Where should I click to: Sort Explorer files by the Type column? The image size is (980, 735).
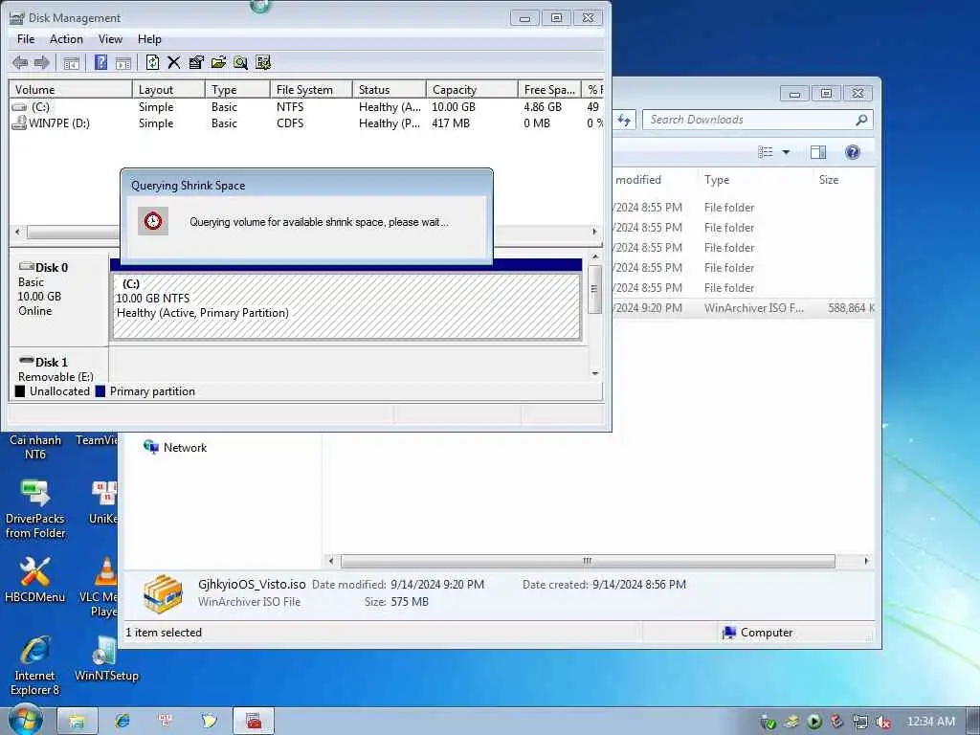coord(754,179)
